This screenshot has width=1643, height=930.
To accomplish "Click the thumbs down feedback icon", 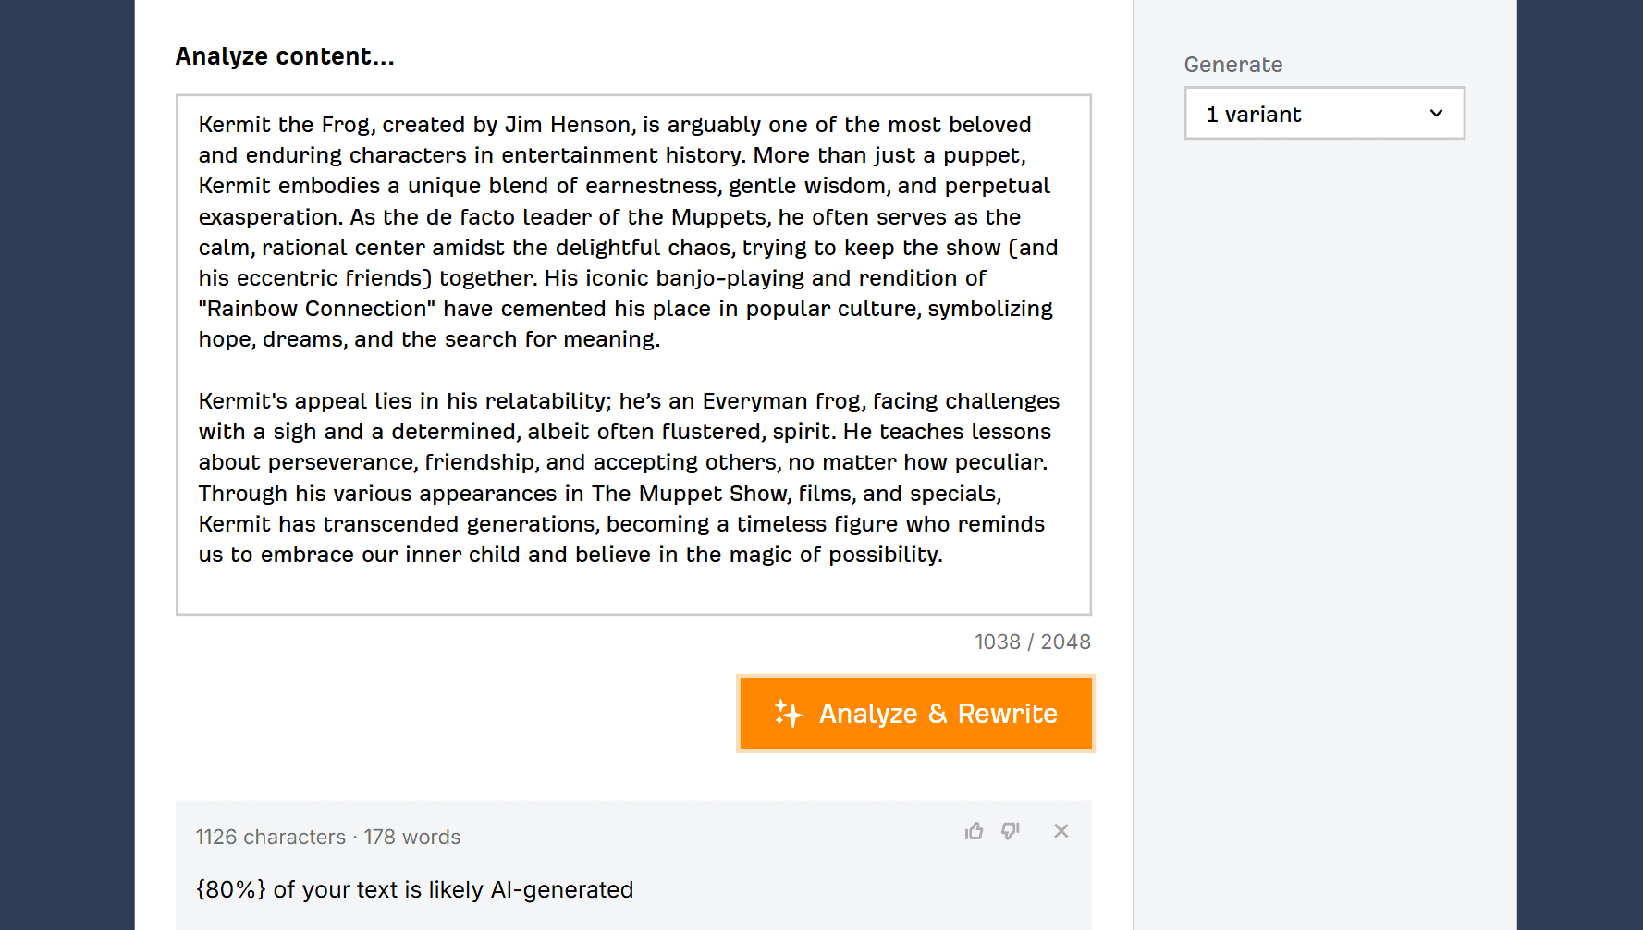I will 1011,831.
